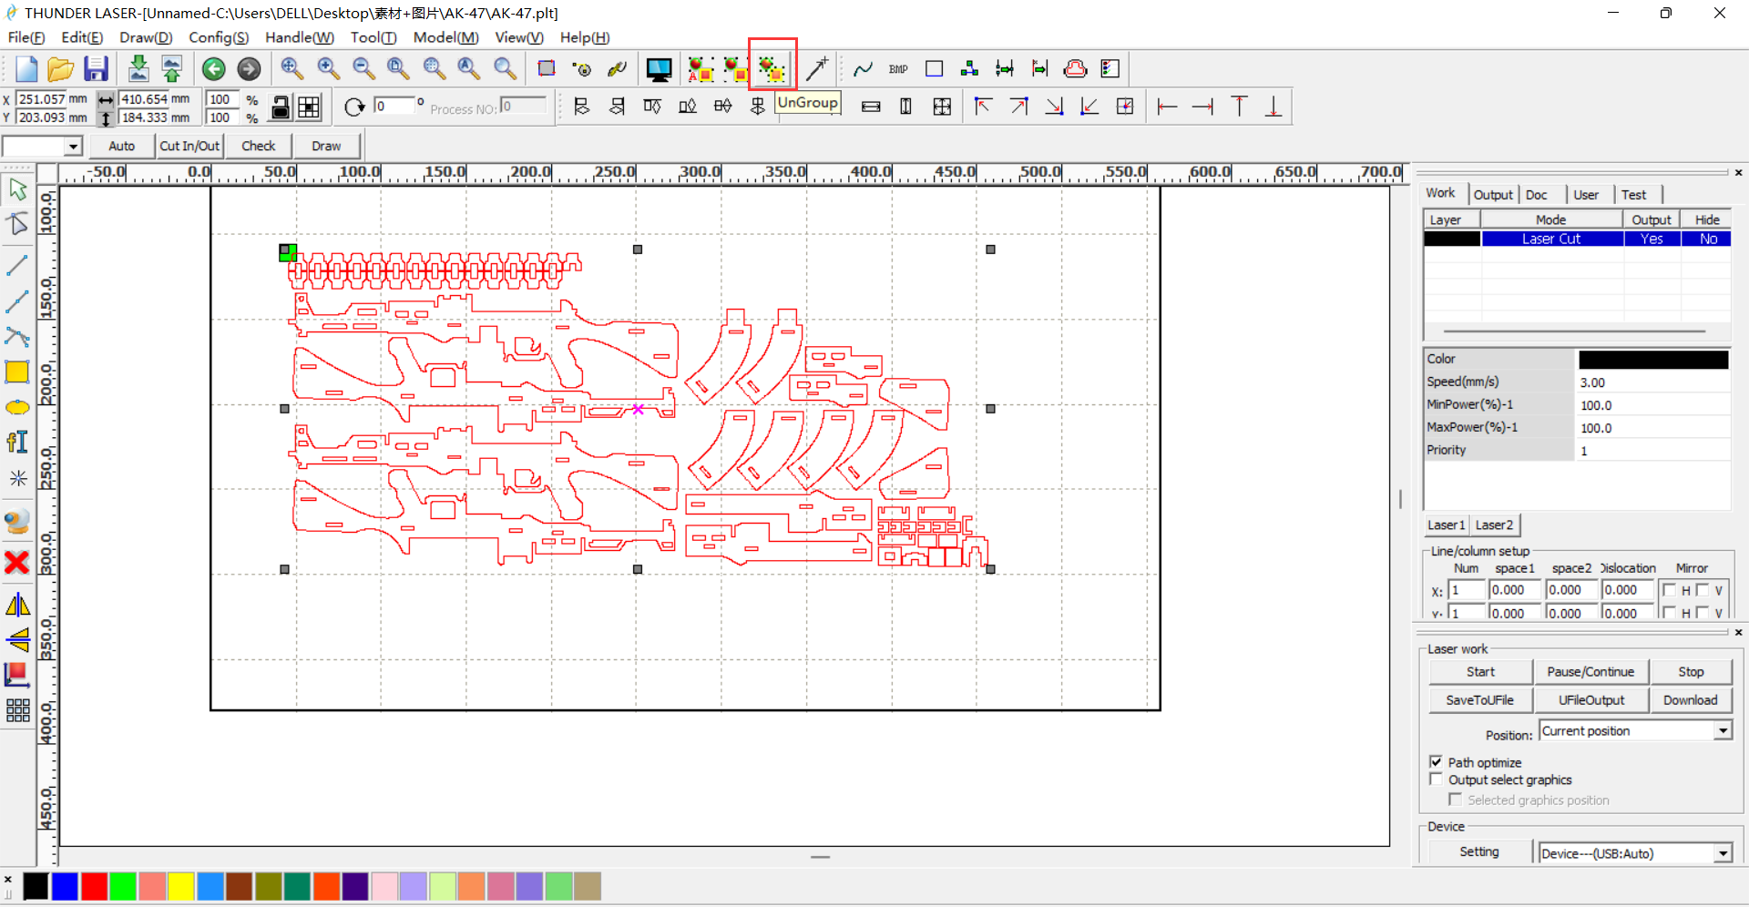The width and height of the screenshot is (1749, 907).
Task: Click the rotate icon beside angle field
Action: coord(354,107)
